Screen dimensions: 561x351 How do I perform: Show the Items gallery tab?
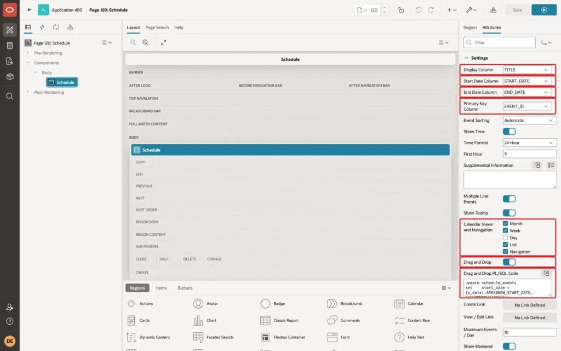pos(162,288)
